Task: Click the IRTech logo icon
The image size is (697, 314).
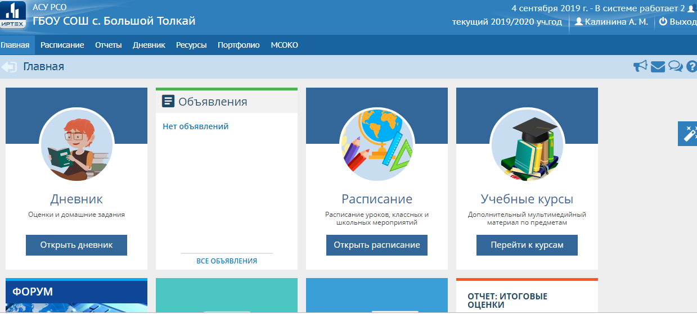Action: (14, 15)
